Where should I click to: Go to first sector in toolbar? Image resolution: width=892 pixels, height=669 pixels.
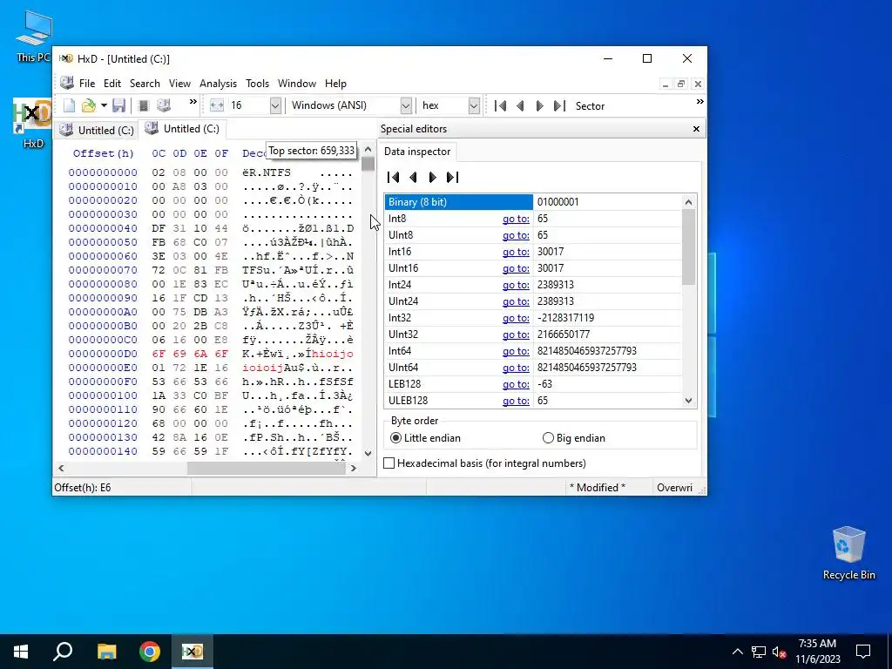[501, 105]
